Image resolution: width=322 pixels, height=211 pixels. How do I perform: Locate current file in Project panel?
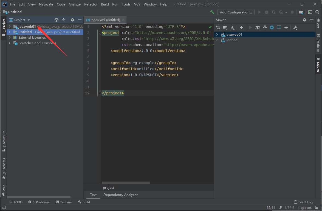57,20
